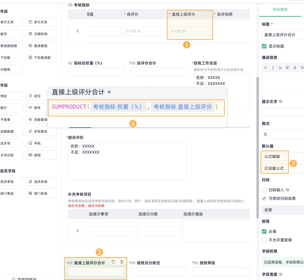Open the 格式 dropdown showing 无

pyautogui.click(x=283, y=134)
